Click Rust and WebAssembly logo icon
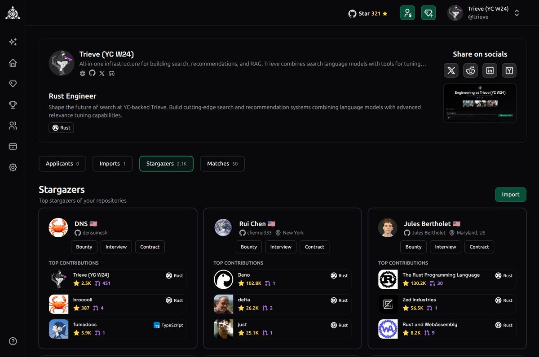Image resolution: width=539 pixels, height=357 pixels. (x=388, y=329)
